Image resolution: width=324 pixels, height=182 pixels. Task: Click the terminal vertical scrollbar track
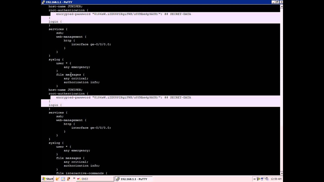281,90
